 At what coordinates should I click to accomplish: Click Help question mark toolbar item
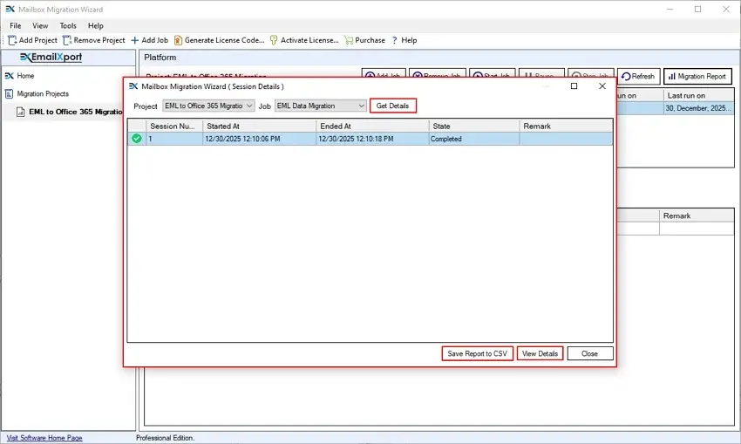coord(404,40)
